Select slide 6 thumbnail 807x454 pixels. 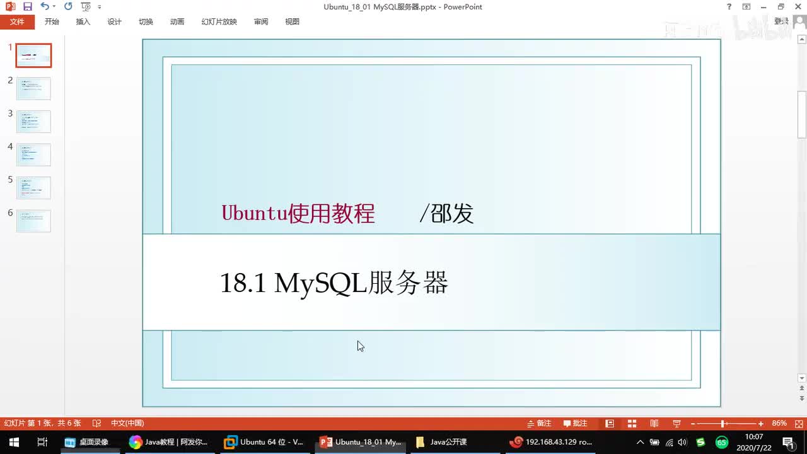(x=33, y=221)
